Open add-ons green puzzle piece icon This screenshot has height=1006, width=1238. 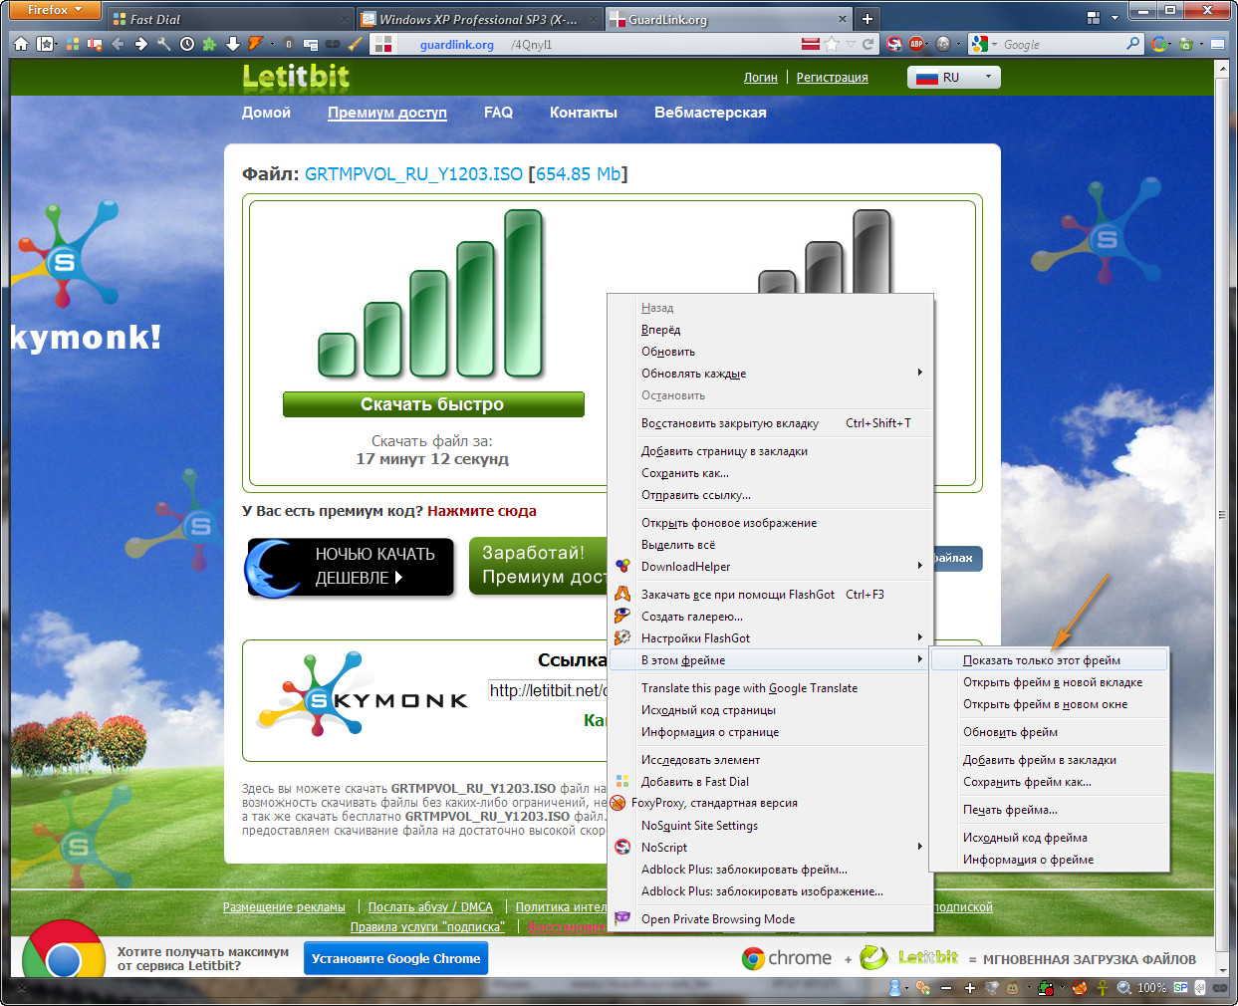coord(209,44)
